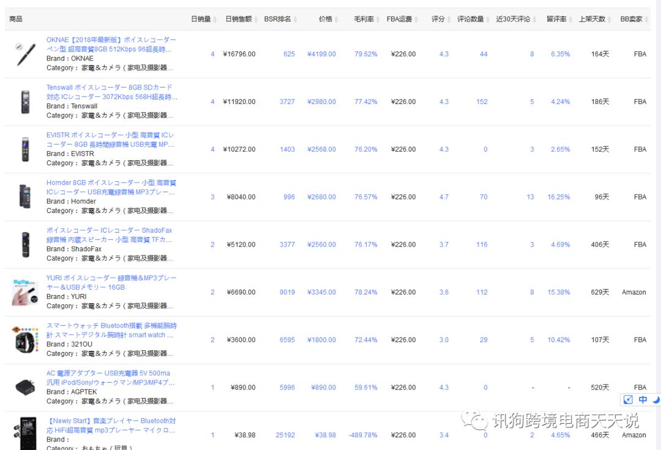
Task: Open EVISTR ボイスレコーダー title link
Action: (110, 140)
